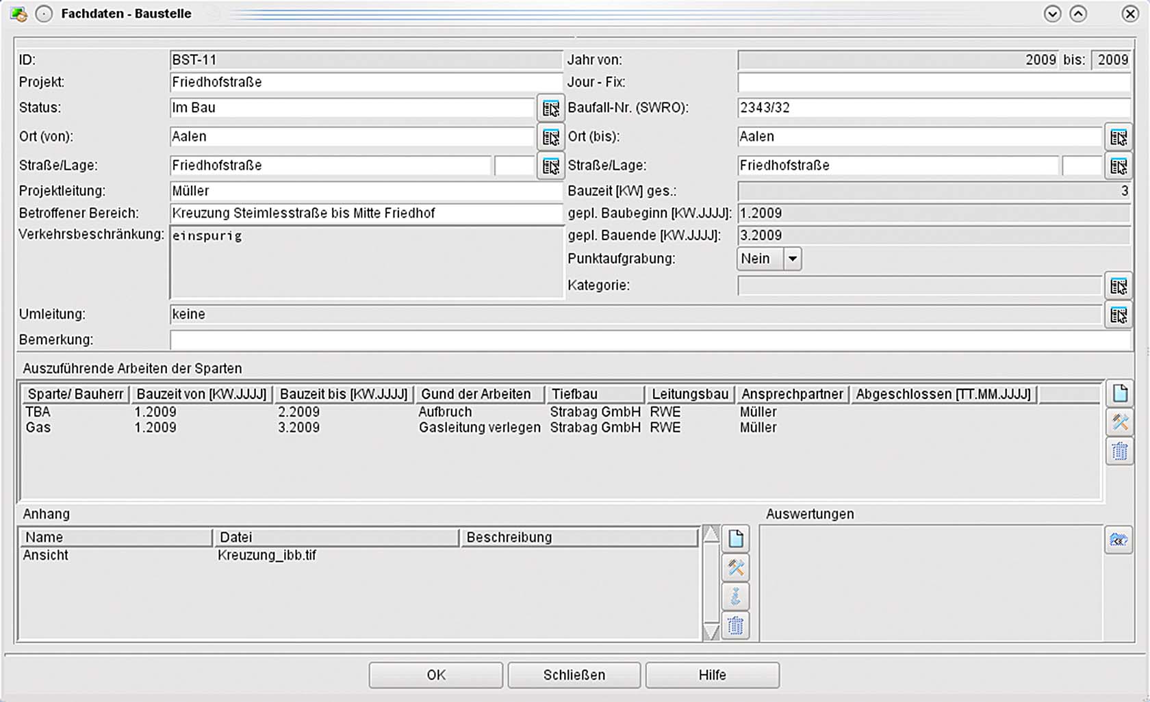This screenshot has width=1150, height=702.
Task: Click the Hilfe button
Action: (x=712, y=675)
